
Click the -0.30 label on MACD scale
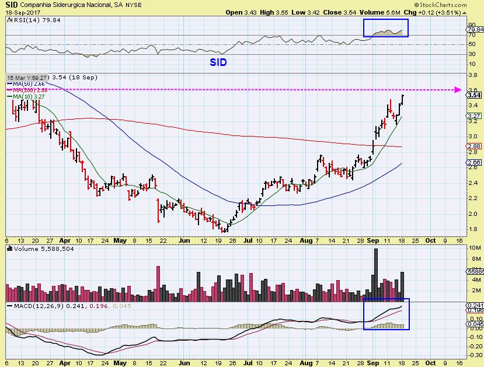[475, 355]
